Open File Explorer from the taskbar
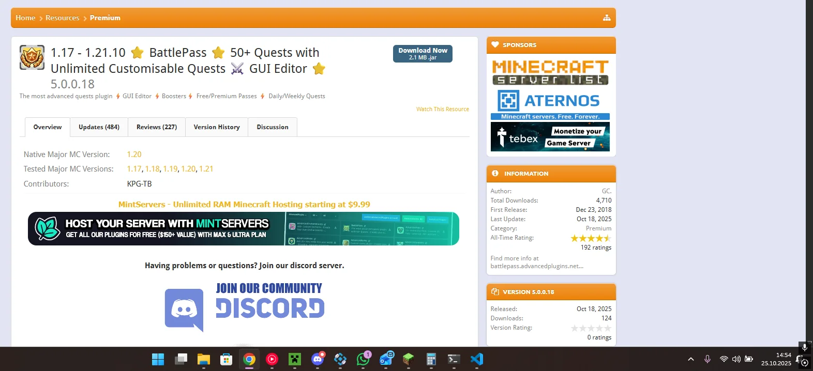The height and width of the screenshot is (371, 813). click(x=203, y=359)
